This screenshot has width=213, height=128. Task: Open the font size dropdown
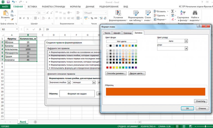point(44,13)
